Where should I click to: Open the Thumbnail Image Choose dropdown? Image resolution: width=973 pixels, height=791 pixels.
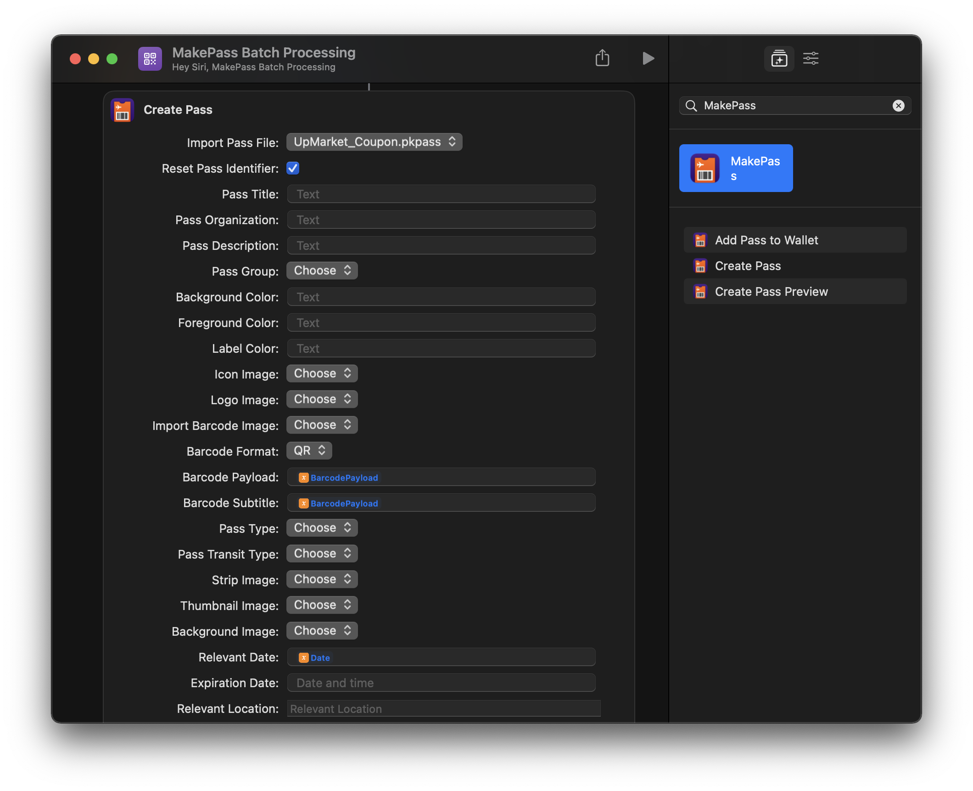[322, 605]
